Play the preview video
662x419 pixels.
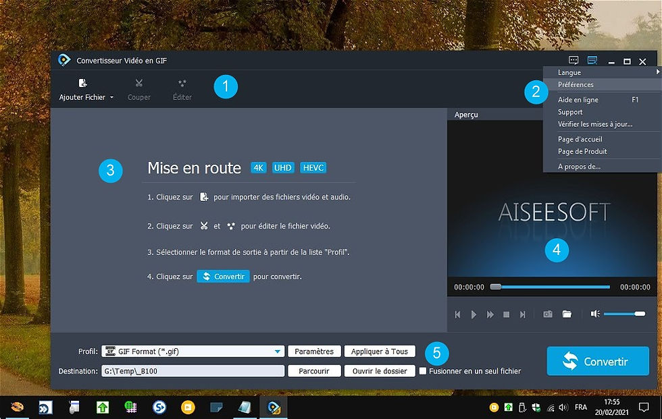tap(474, 314)
